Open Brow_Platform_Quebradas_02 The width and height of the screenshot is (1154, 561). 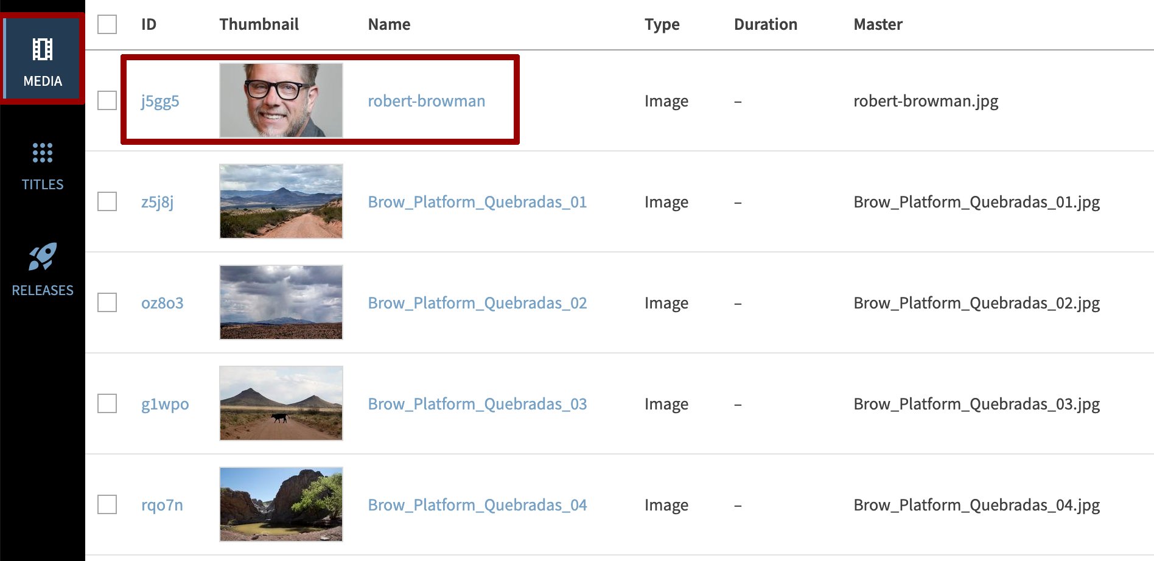(477, 302)
